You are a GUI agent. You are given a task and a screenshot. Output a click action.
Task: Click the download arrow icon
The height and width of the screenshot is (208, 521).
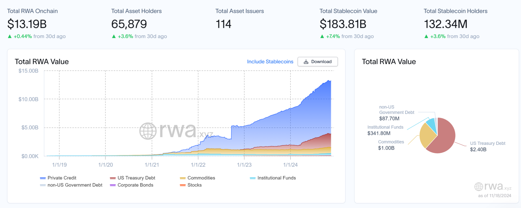coord(306,62)
